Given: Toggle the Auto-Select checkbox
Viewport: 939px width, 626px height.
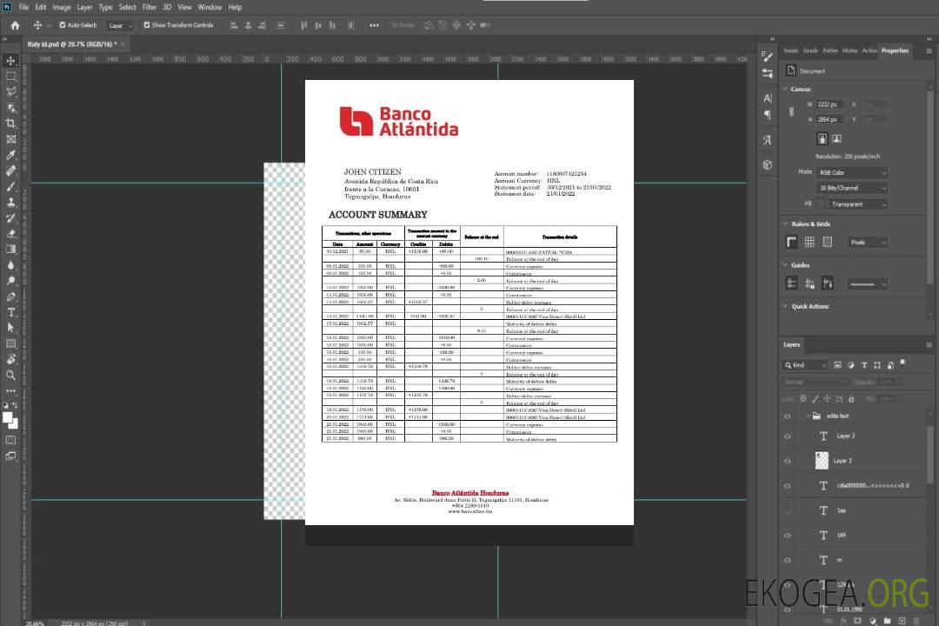Looking at the screenshot, I should (x=63, y=25).
